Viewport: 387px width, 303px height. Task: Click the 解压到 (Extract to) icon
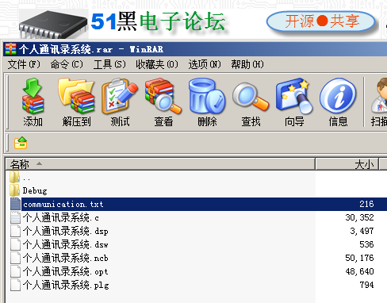[x=76, y=97]
